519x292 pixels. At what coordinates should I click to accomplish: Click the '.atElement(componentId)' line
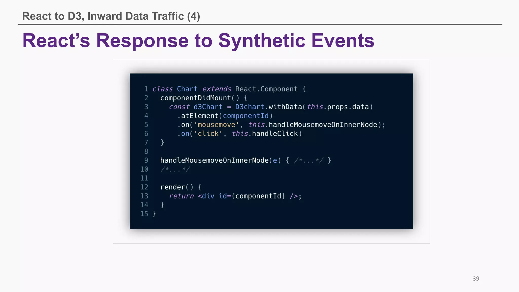[x=225, y=116]
